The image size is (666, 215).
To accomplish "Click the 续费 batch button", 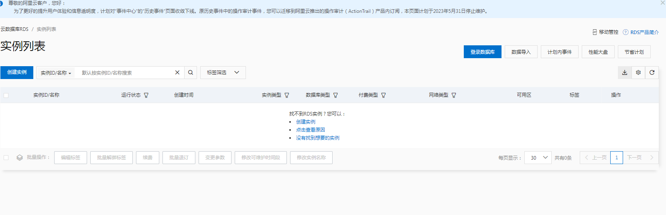I will (148, 158).
